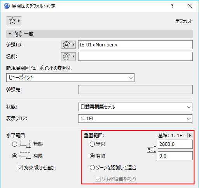Click the autotext button next to 名前
This screenshot has width=199, height=188.
pos(68,57)
